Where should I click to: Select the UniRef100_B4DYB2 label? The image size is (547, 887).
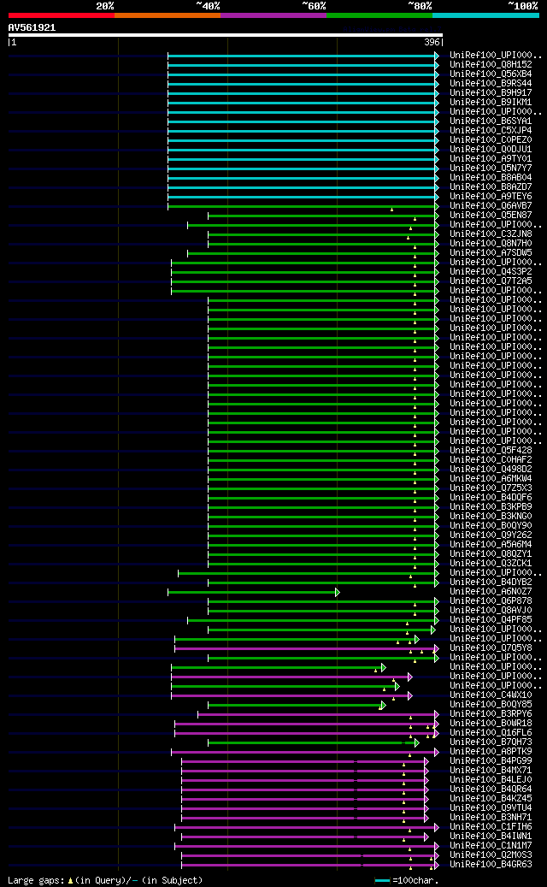click(491, 582)
